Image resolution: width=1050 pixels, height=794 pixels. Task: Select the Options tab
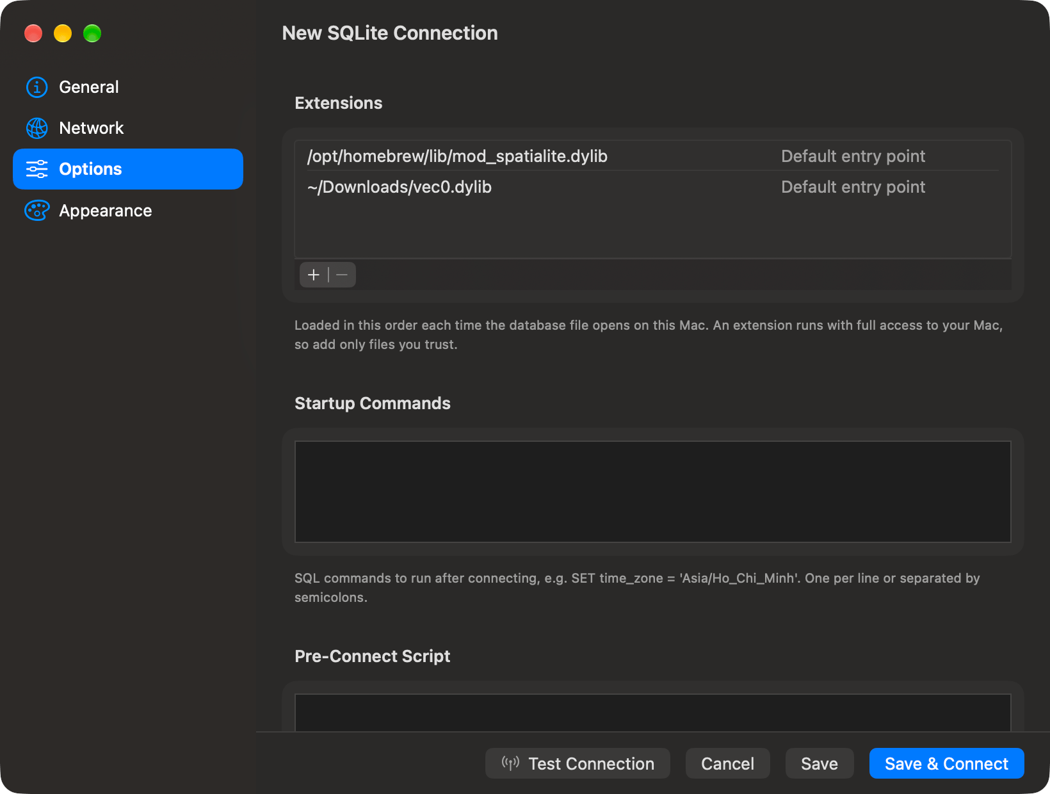(x=128, y=169)
